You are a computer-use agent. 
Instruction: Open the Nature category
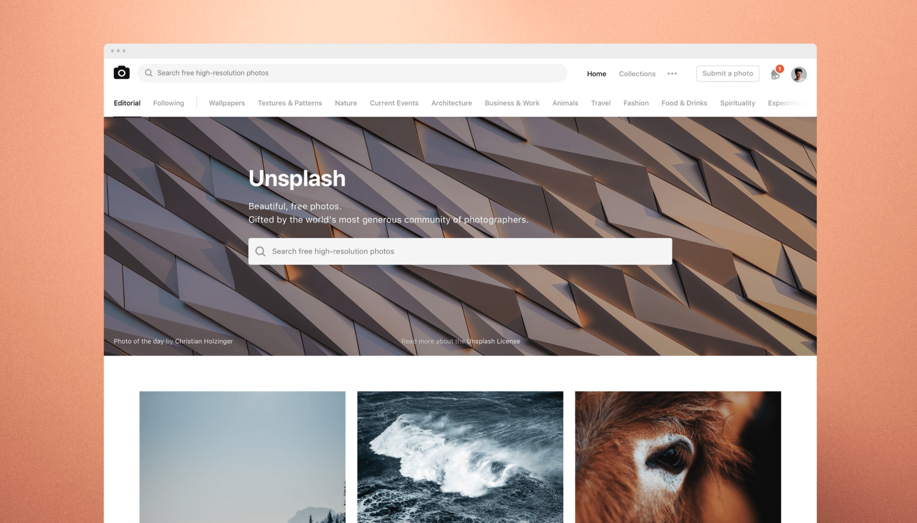(346, 103)
